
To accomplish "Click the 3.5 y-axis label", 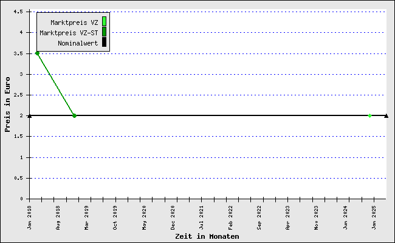I will 18,53.
